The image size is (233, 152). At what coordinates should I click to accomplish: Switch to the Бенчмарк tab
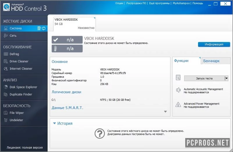click(x=216, y=61)
